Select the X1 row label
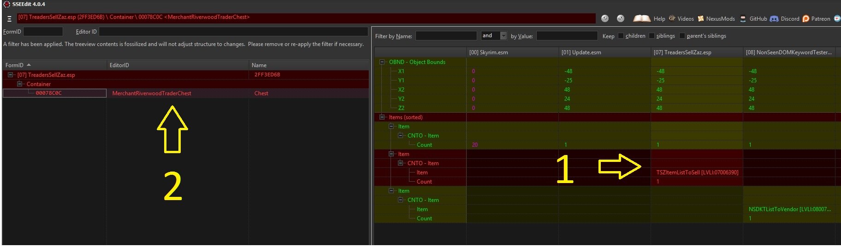This screenshot has height=247, width=841. click(x=401, y=71)
